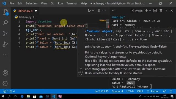Viewport: 176px width, 99px height.
Task: Click latihan.py in the breadcrumb
Action: click(25, 17)
